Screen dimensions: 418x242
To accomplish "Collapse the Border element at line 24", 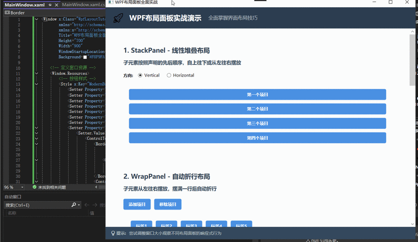I will coord(36,144).
